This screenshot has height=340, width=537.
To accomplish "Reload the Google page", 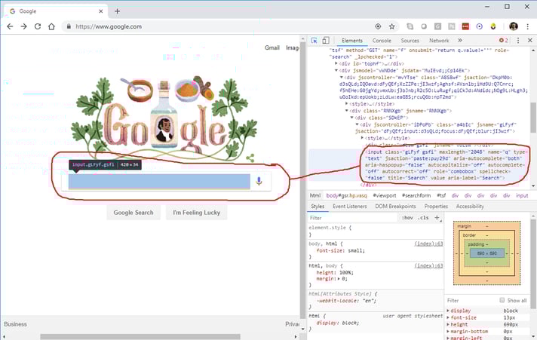I will click(x=38, y=26).
